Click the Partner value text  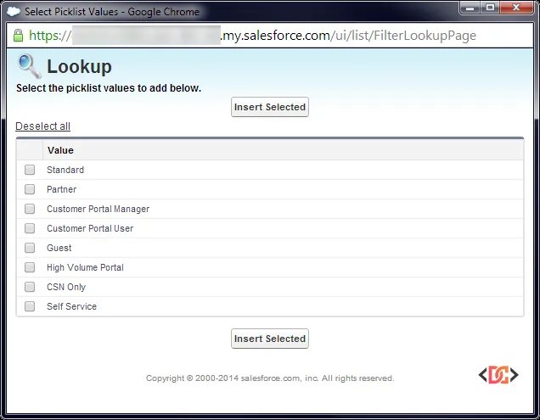(x=62, y=189)
